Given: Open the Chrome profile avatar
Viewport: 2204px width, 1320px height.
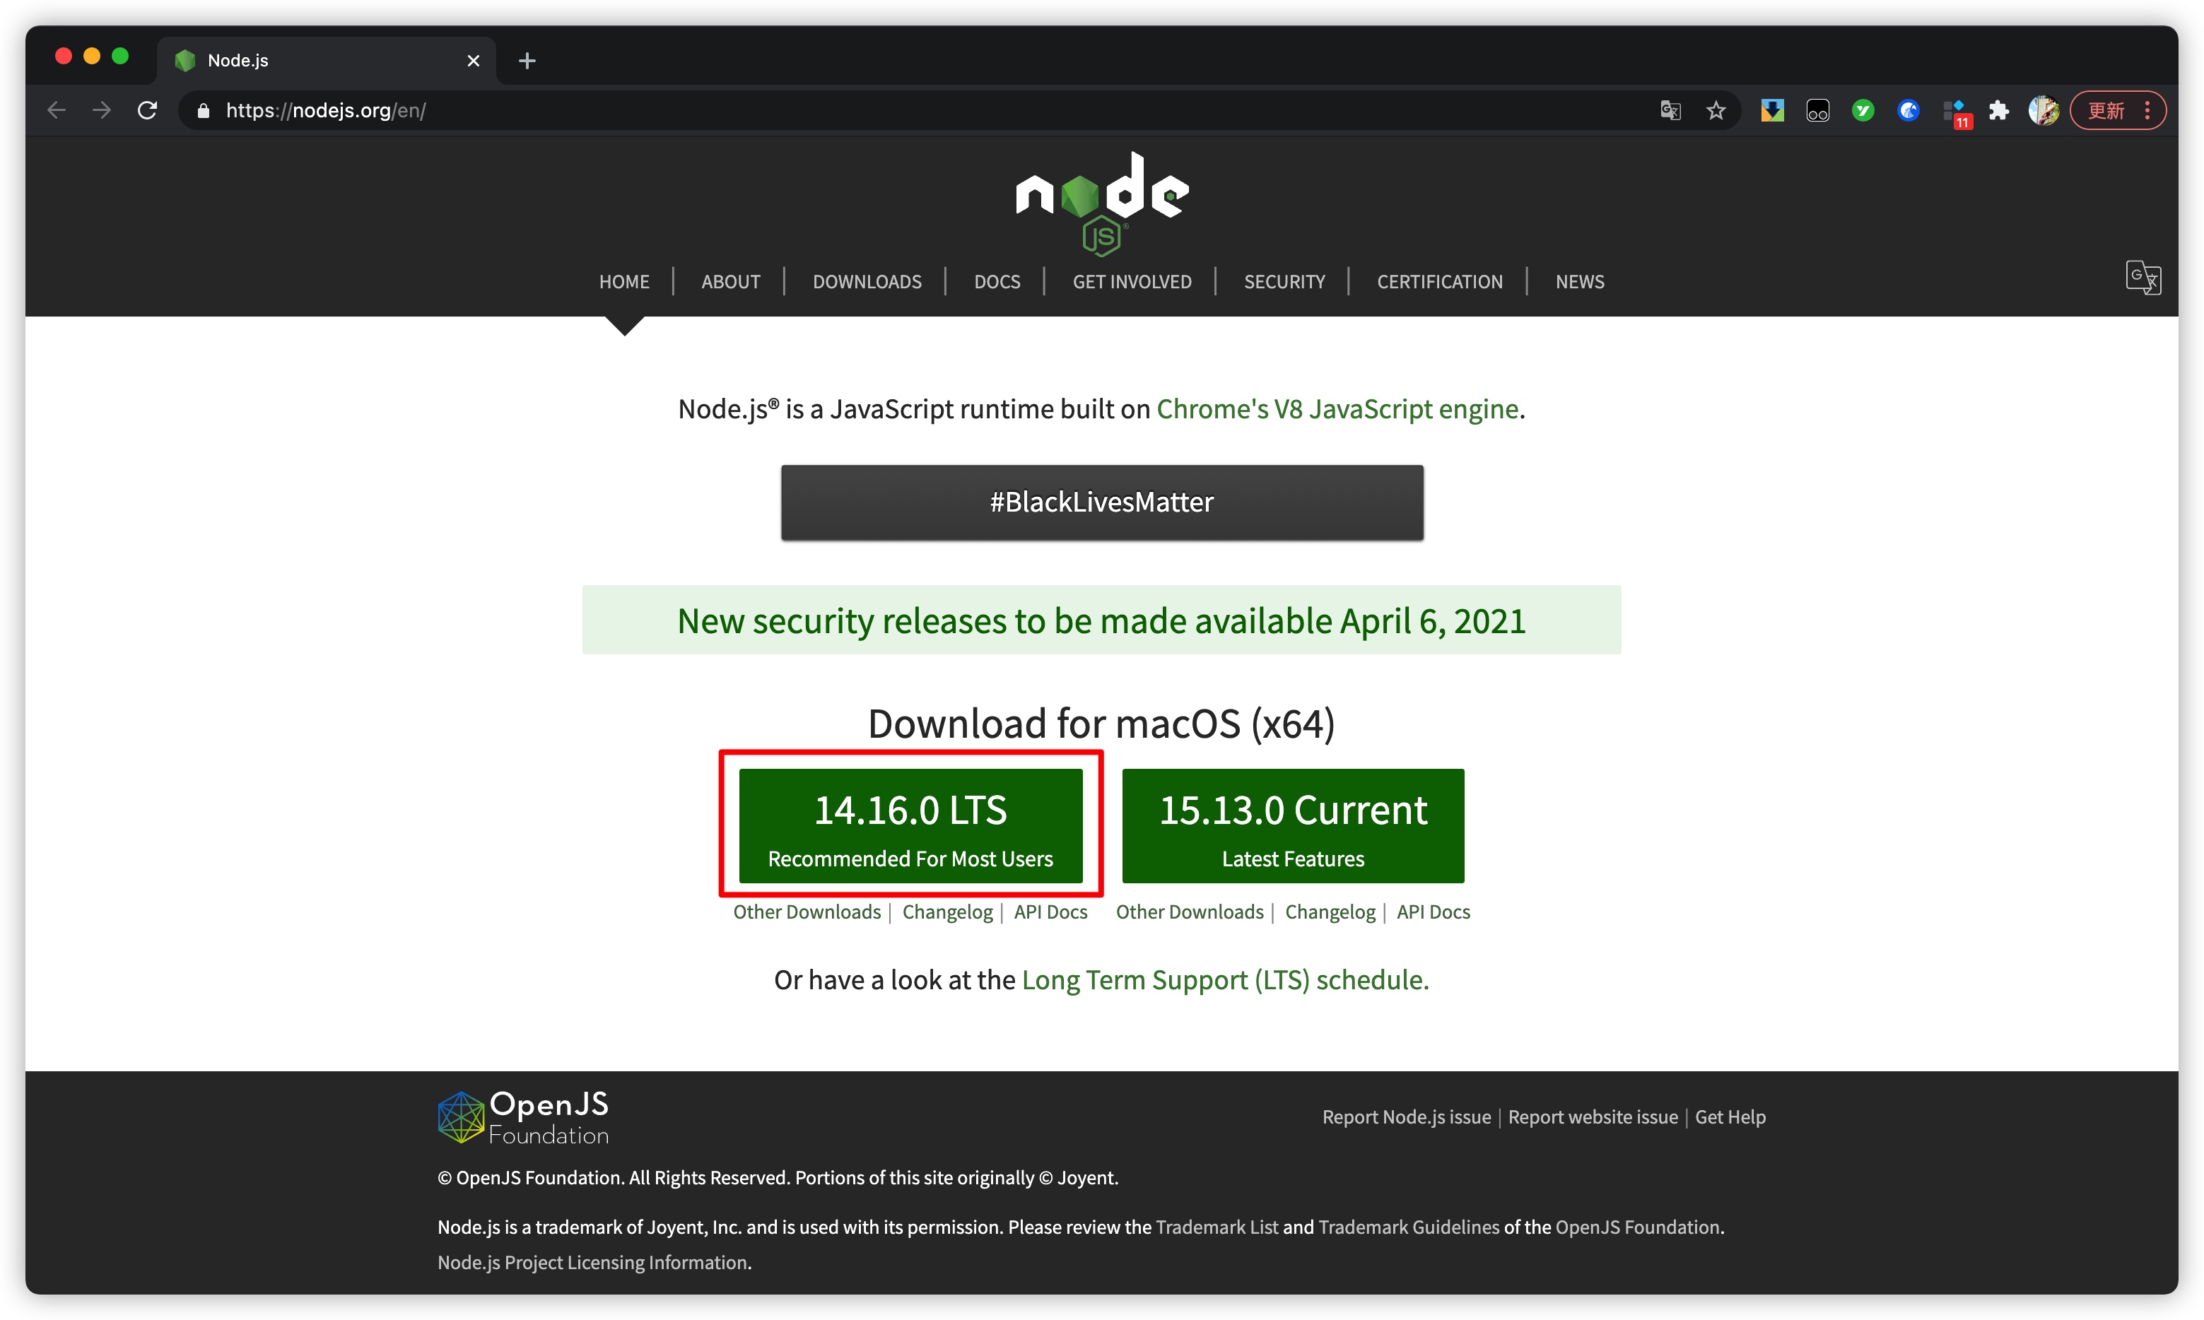Looking at the screenshot, I should (x=2044, y=110).
